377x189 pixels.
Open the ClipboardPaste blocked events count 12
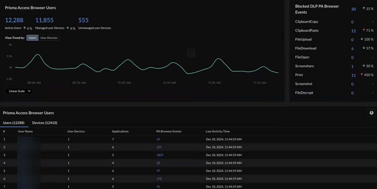[353, 31]
